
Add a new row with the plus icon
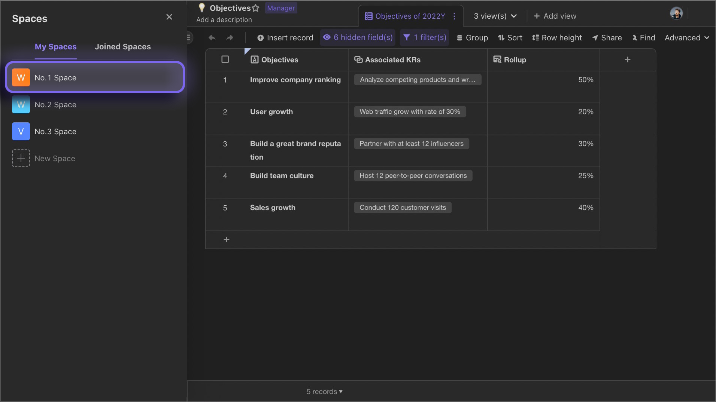pos(227,240)
